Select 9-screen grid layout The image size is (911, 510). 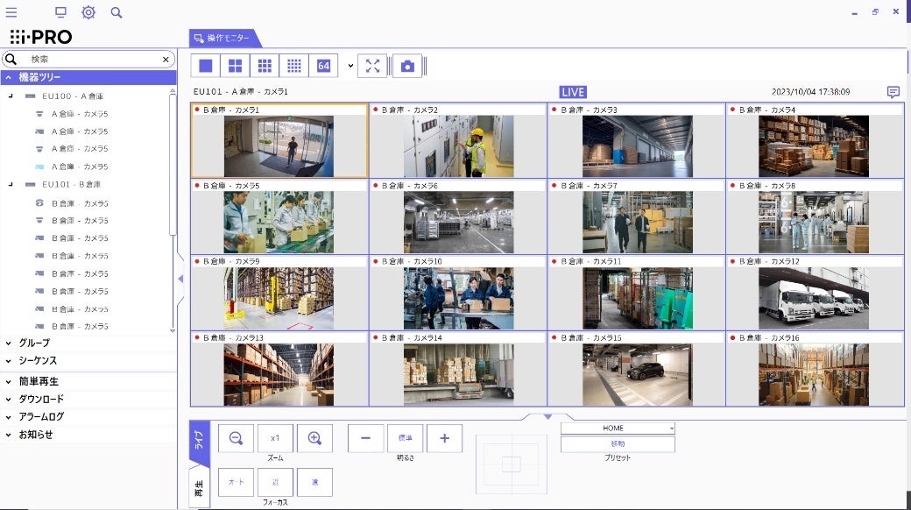[x=265, y=66]
